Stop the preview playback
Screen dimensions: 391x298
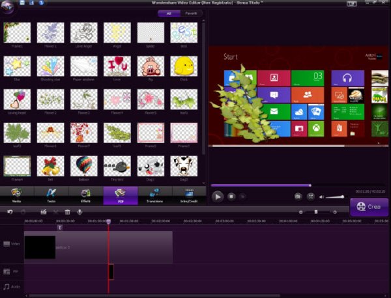(231, 196)
